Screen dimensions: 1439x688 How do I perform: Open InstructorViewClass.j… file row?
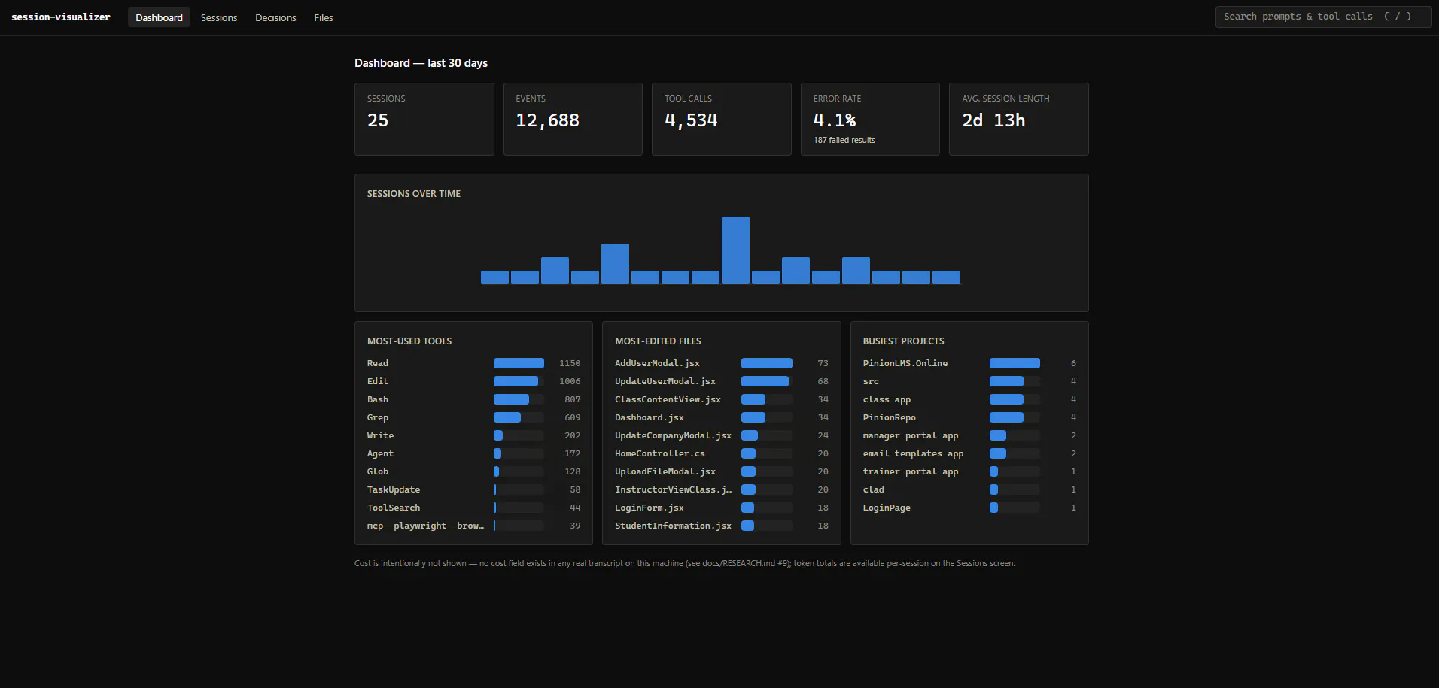[721, 489]
